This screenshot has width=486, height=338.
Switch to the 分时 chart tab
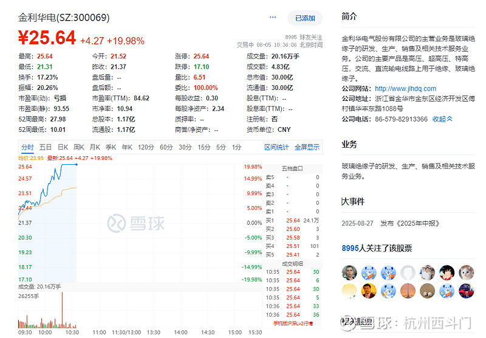coord(27,147)
